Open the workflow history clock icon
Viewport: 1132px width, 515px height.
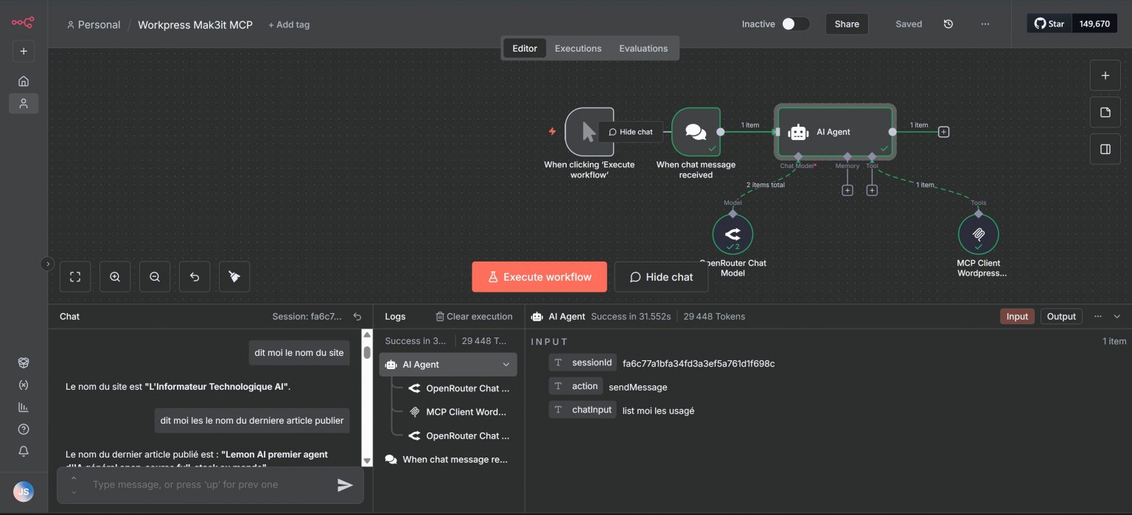tap(948, 24)
